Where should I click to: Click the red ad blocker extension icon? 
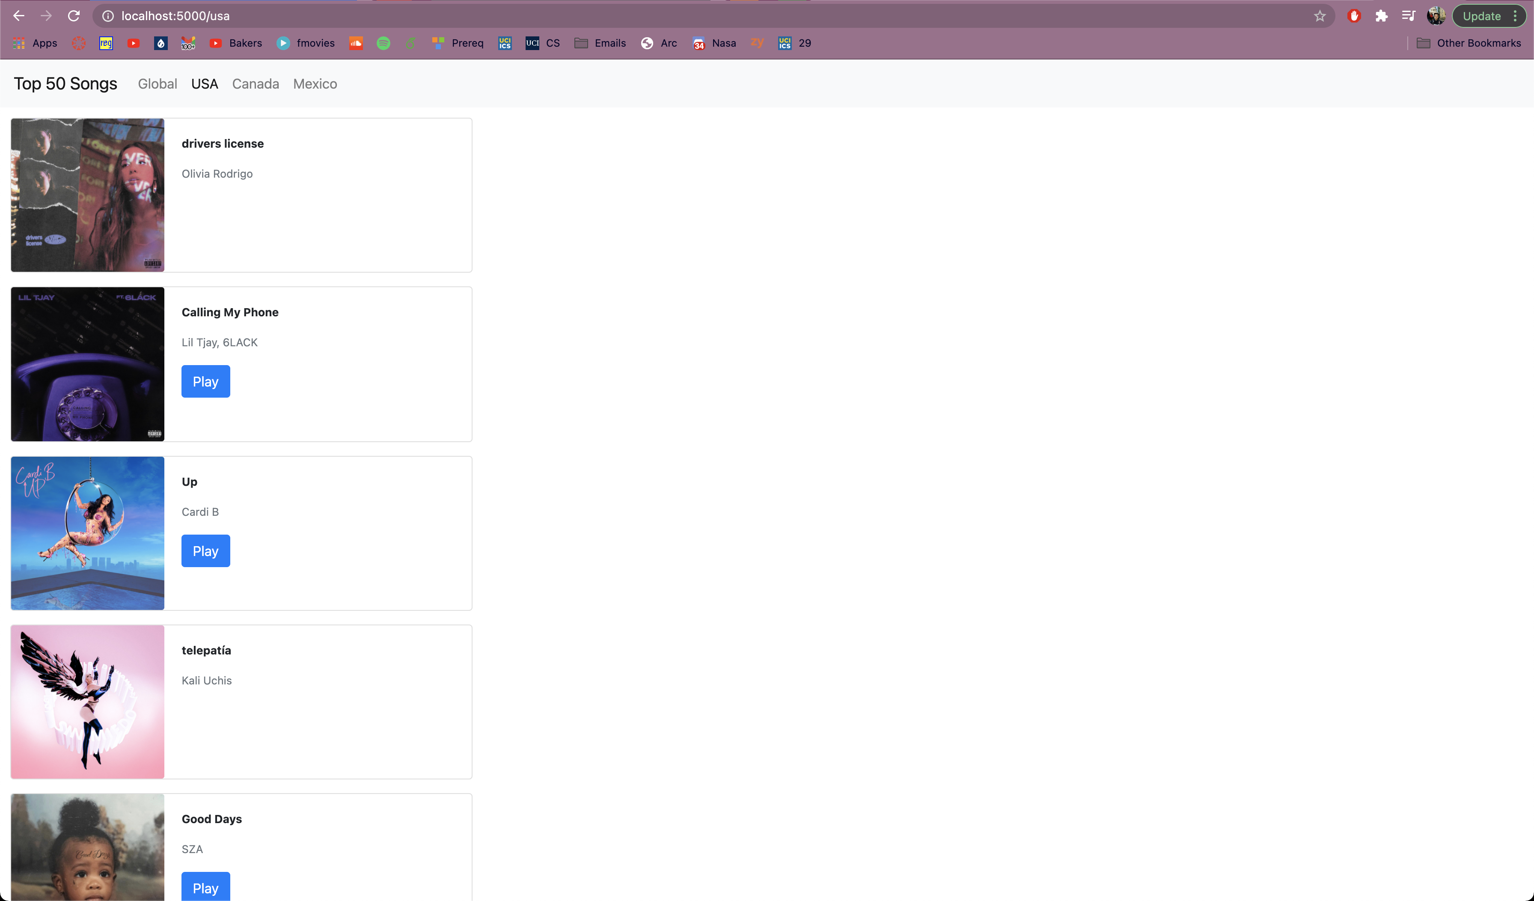(x=1354, y=16)
